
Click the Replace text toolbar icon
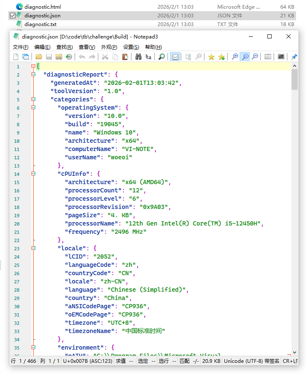pyautogui.click(x=148, y=57)
